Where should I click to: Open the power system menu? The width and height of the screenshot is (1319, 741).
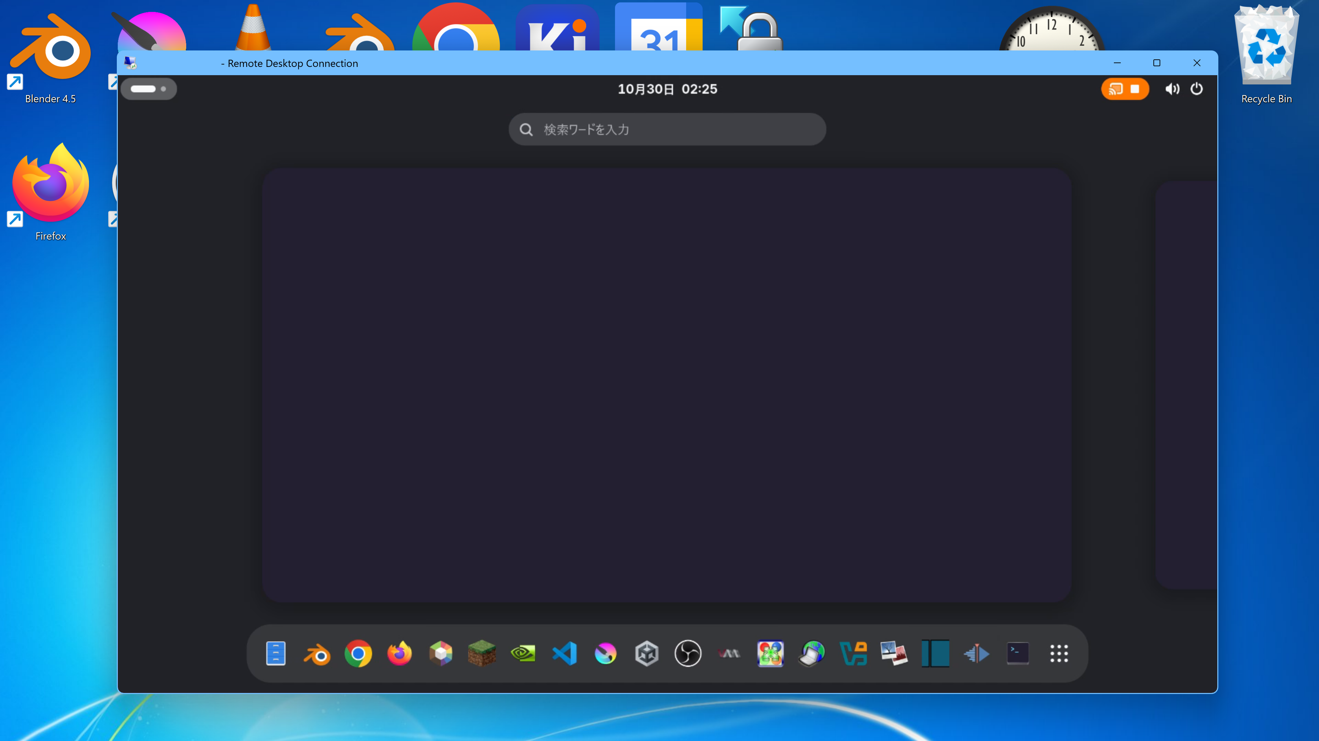point(1197,89)
